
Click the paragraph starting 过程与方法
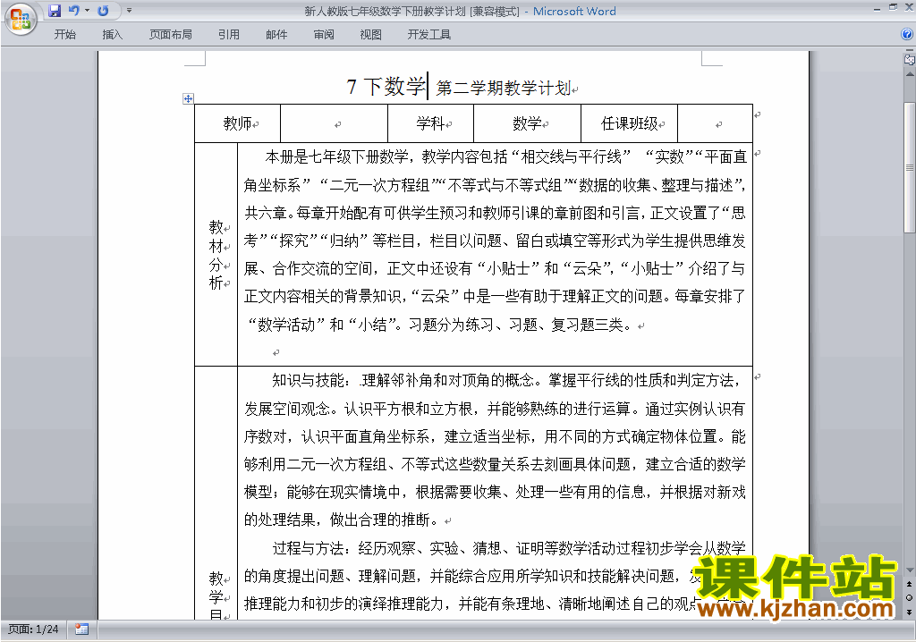(495, 576)
